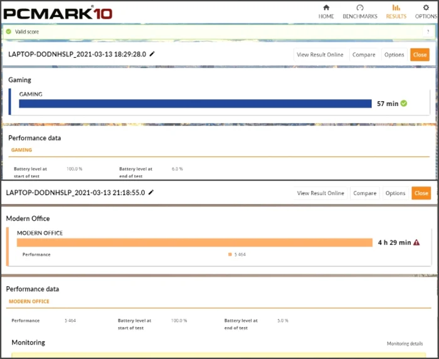
Task: Open the Home page
Action: click(326, 12)
